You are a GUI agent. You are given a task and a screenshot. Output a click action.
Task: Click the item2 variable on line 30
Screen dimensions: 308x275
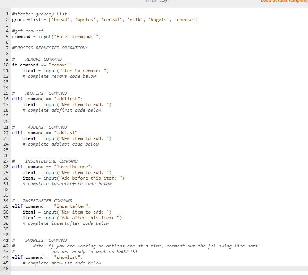(x=29, y=178)
